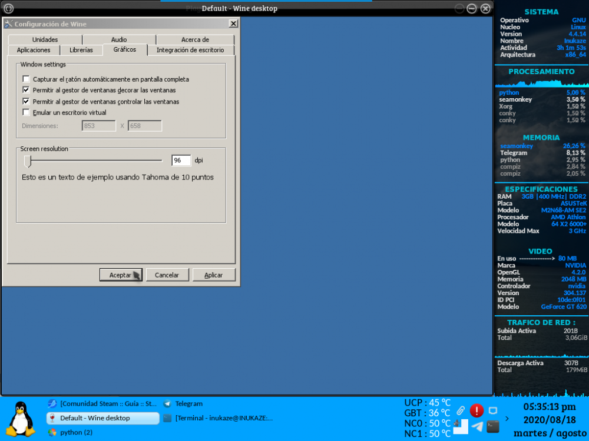Click the paperclip clipboard tray icon
The width and height of the screenshot is (589, 441).
click(x=460, y=410)
